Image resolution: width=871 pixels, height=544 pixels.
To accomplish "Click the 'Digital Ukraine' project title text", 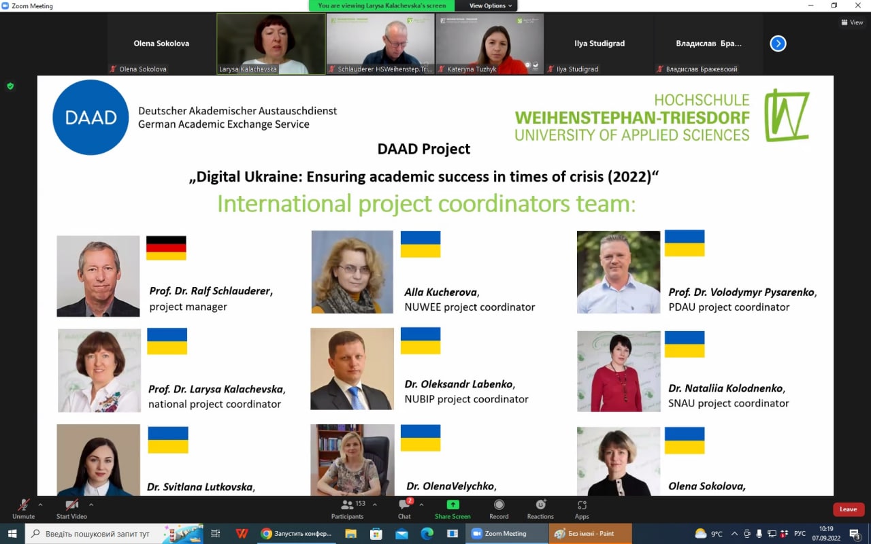I will (424, 177).
